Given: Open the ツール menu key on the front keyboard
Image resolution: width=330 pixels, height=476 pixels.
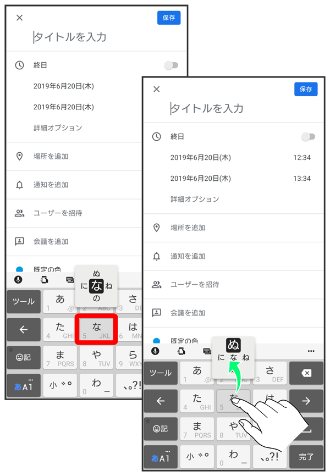Looking at the screenshot, I should pos(161,373).
